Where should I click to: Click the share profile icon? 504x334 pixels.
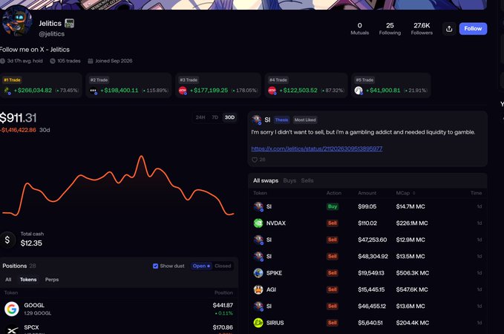(x=449, y=29)
